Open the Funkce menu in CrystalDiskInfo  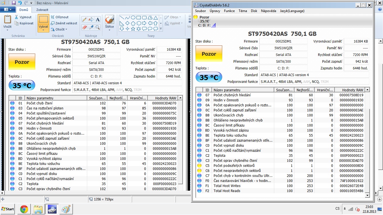point(229,11)
